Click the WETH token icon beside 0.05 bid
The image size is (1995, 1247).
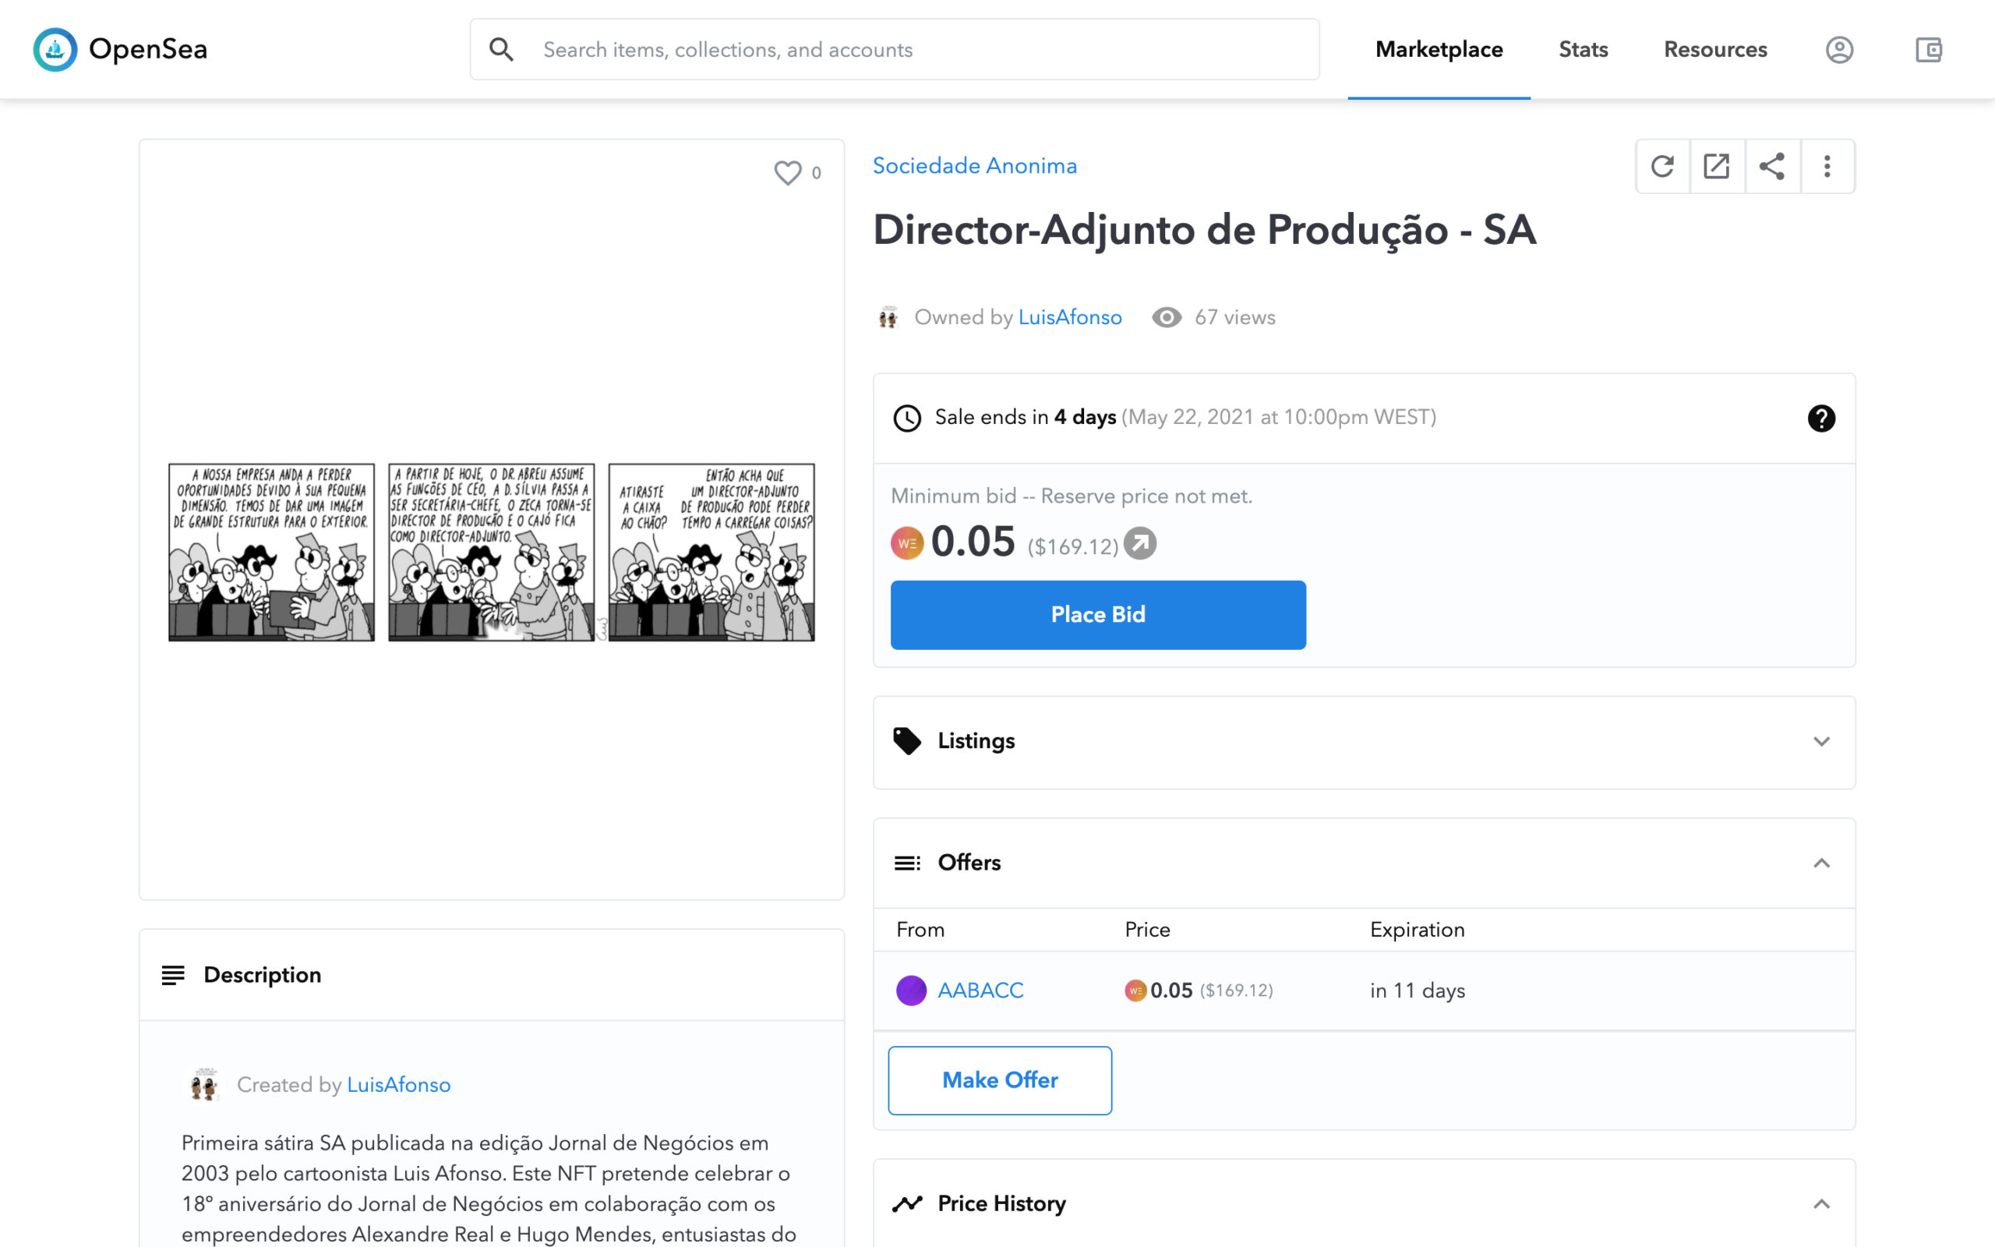(x=907, y=542)
